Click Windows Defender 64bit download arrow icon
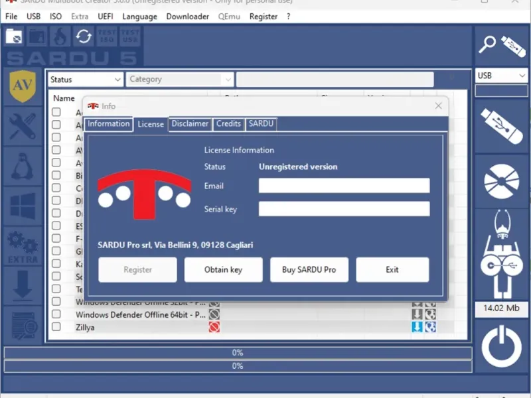The image size is (531, 398). point(417,314)
